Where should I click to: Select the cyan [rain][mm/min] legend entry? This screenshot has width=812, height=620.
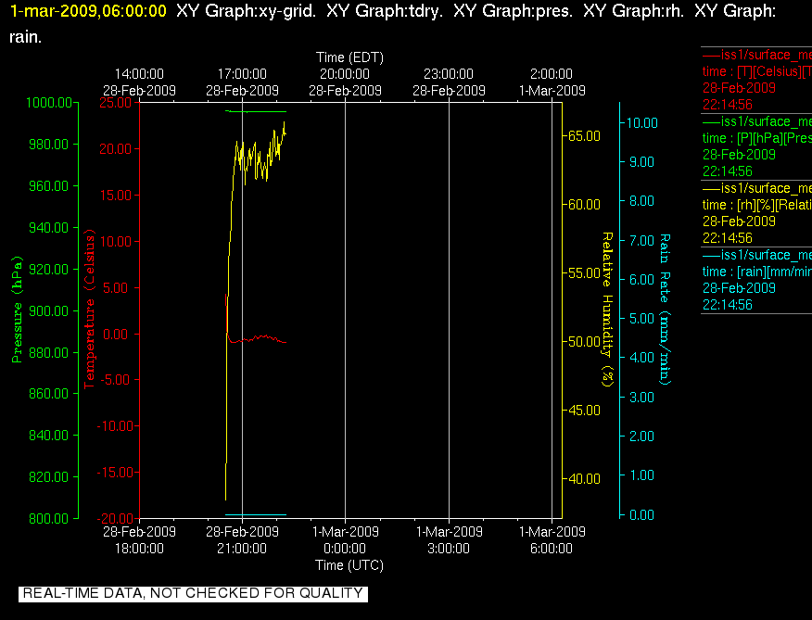point(756,280)
